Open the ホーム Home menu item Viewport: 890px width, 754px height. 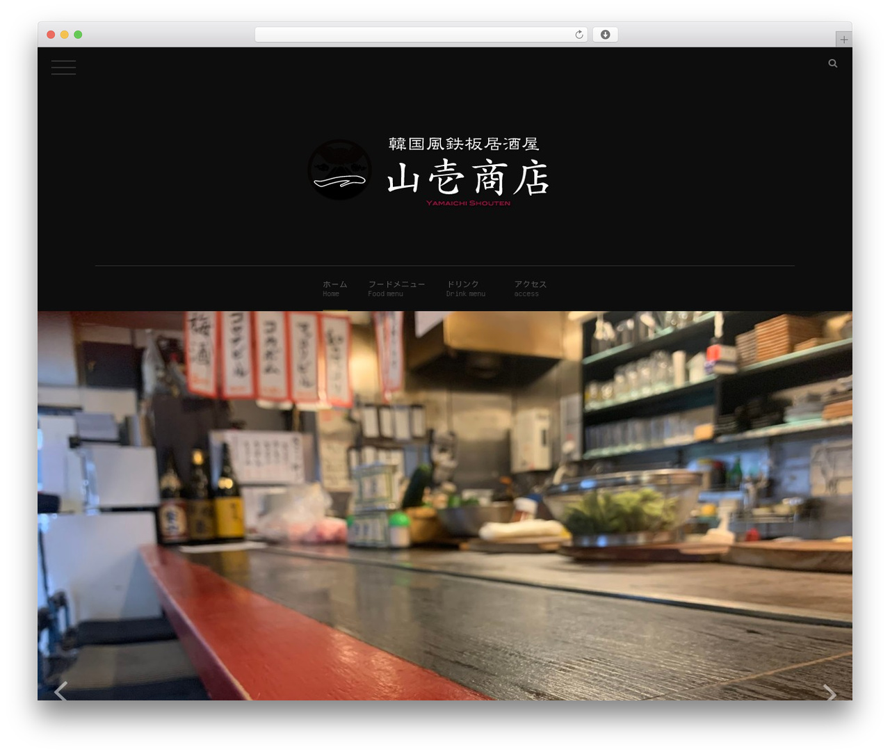[334, 289]
